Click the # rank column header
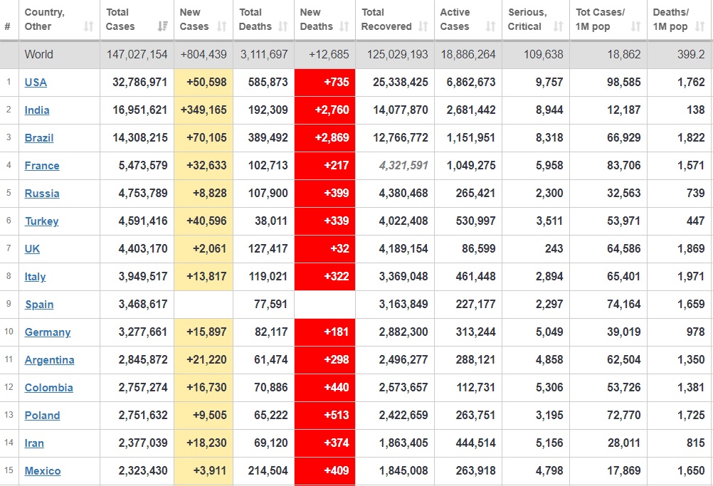Image resolution: width=713 pixels, height=486 pixels. 7,26
